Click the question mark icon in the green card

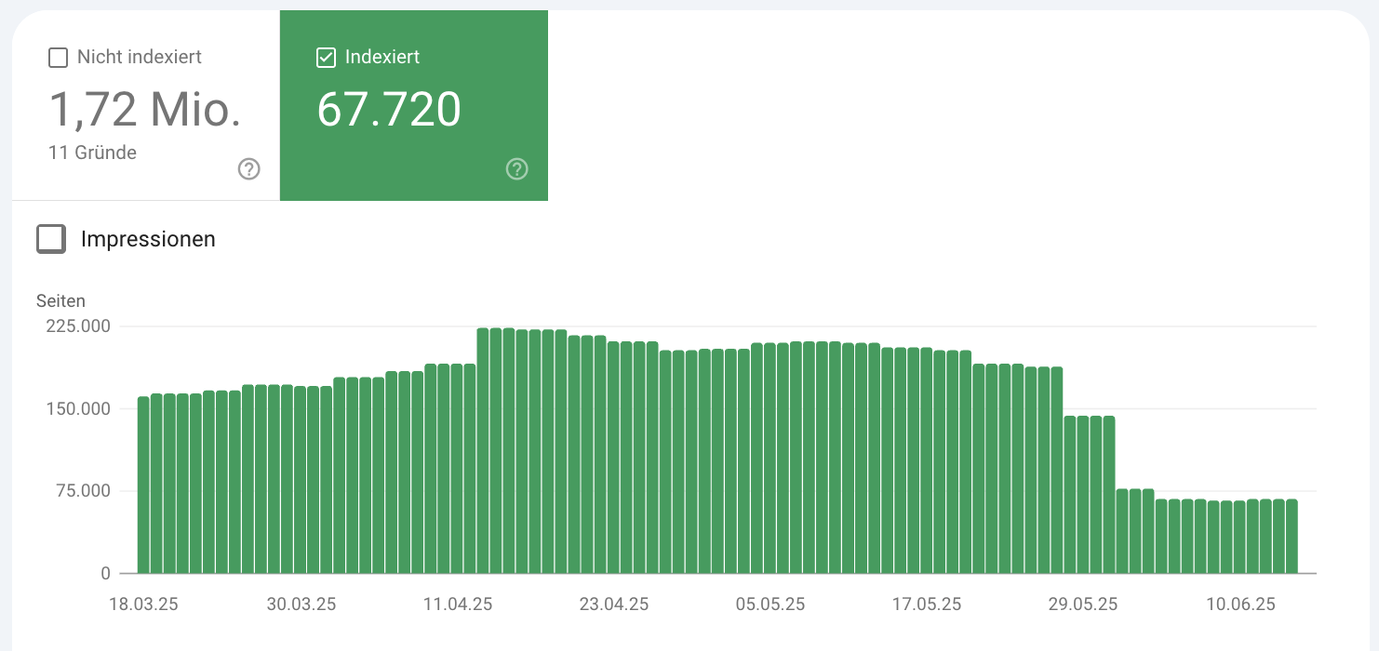point(516,168)
